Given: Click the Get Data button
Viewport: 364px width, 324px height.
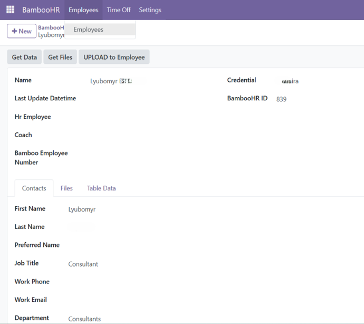Looking at the screenshot, I should pos(24,57).
